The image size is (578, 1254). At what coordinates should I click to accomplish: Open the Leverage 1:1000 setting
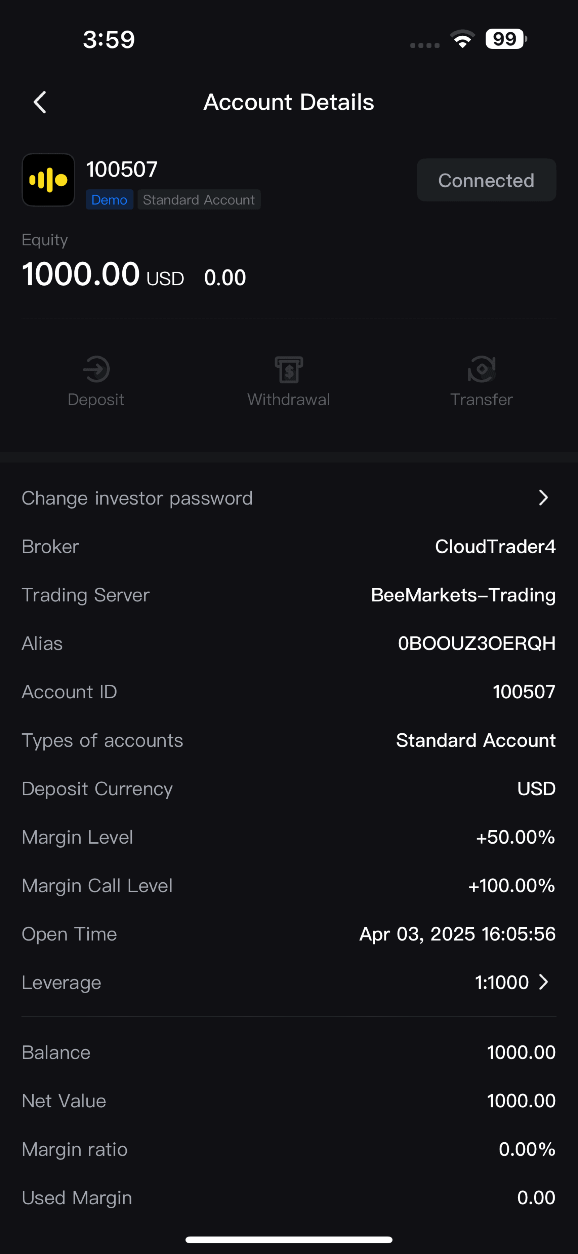pyautogui.click(x=502, y=982)
